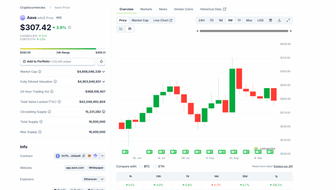Copy the contract address with the copy icon
This screenshot has height=190, width=336.
click(84, 156)
